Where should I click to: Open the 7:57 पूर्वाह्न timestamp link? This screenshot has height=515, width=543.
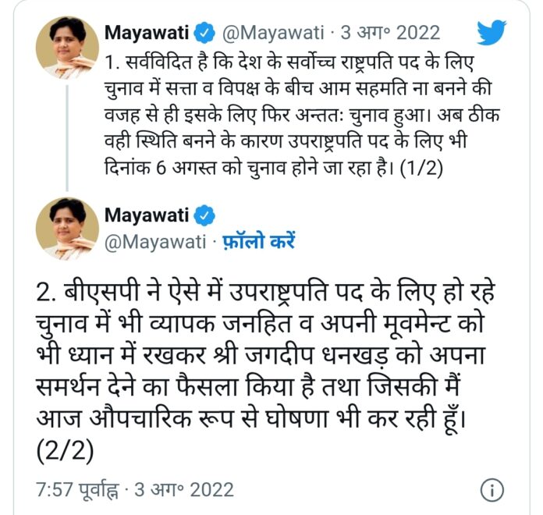tap(77, 490)
